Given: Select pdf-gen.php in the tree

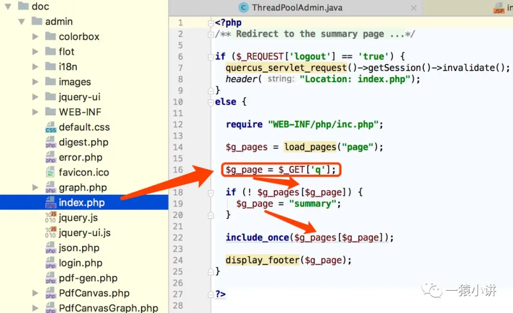Looking at the screenshot, I should tap(88, 278).
